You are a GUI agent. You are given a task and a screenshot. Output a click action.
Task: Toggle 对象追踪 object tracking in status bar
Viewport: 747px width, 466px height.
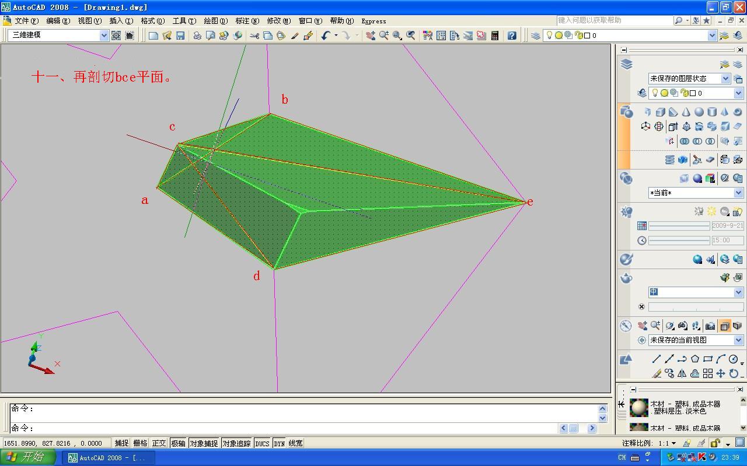coord(236,443)
